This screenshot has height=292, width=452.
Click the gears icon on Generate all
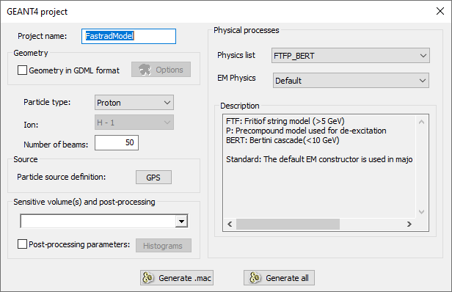[x=255, y=278]
